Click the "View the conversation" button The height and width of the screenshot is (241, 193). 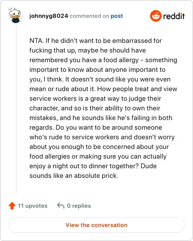click(x=96, y=225)
